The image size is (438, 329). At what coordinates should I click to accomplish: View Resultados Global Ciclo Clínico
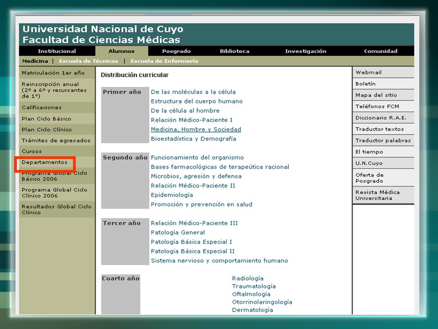click(57, 210)
